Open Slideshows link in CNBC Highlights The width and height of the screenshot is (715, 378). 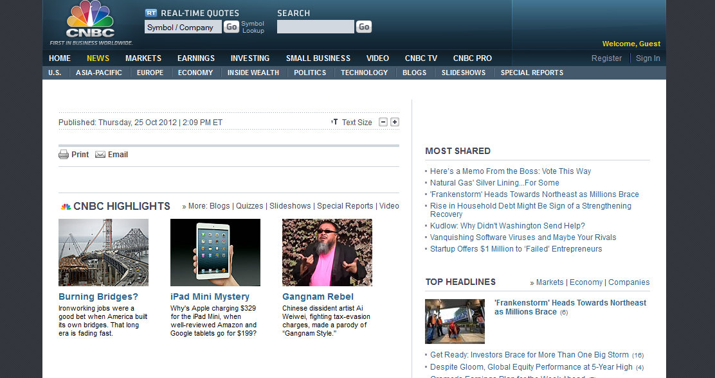pyautogui.click(x=290, y=206)
